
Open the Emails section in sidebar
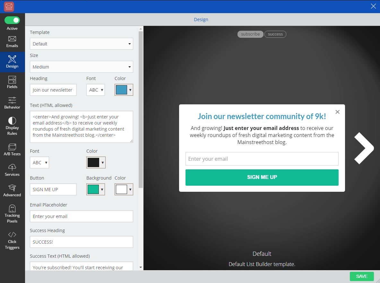coord(12,42)
